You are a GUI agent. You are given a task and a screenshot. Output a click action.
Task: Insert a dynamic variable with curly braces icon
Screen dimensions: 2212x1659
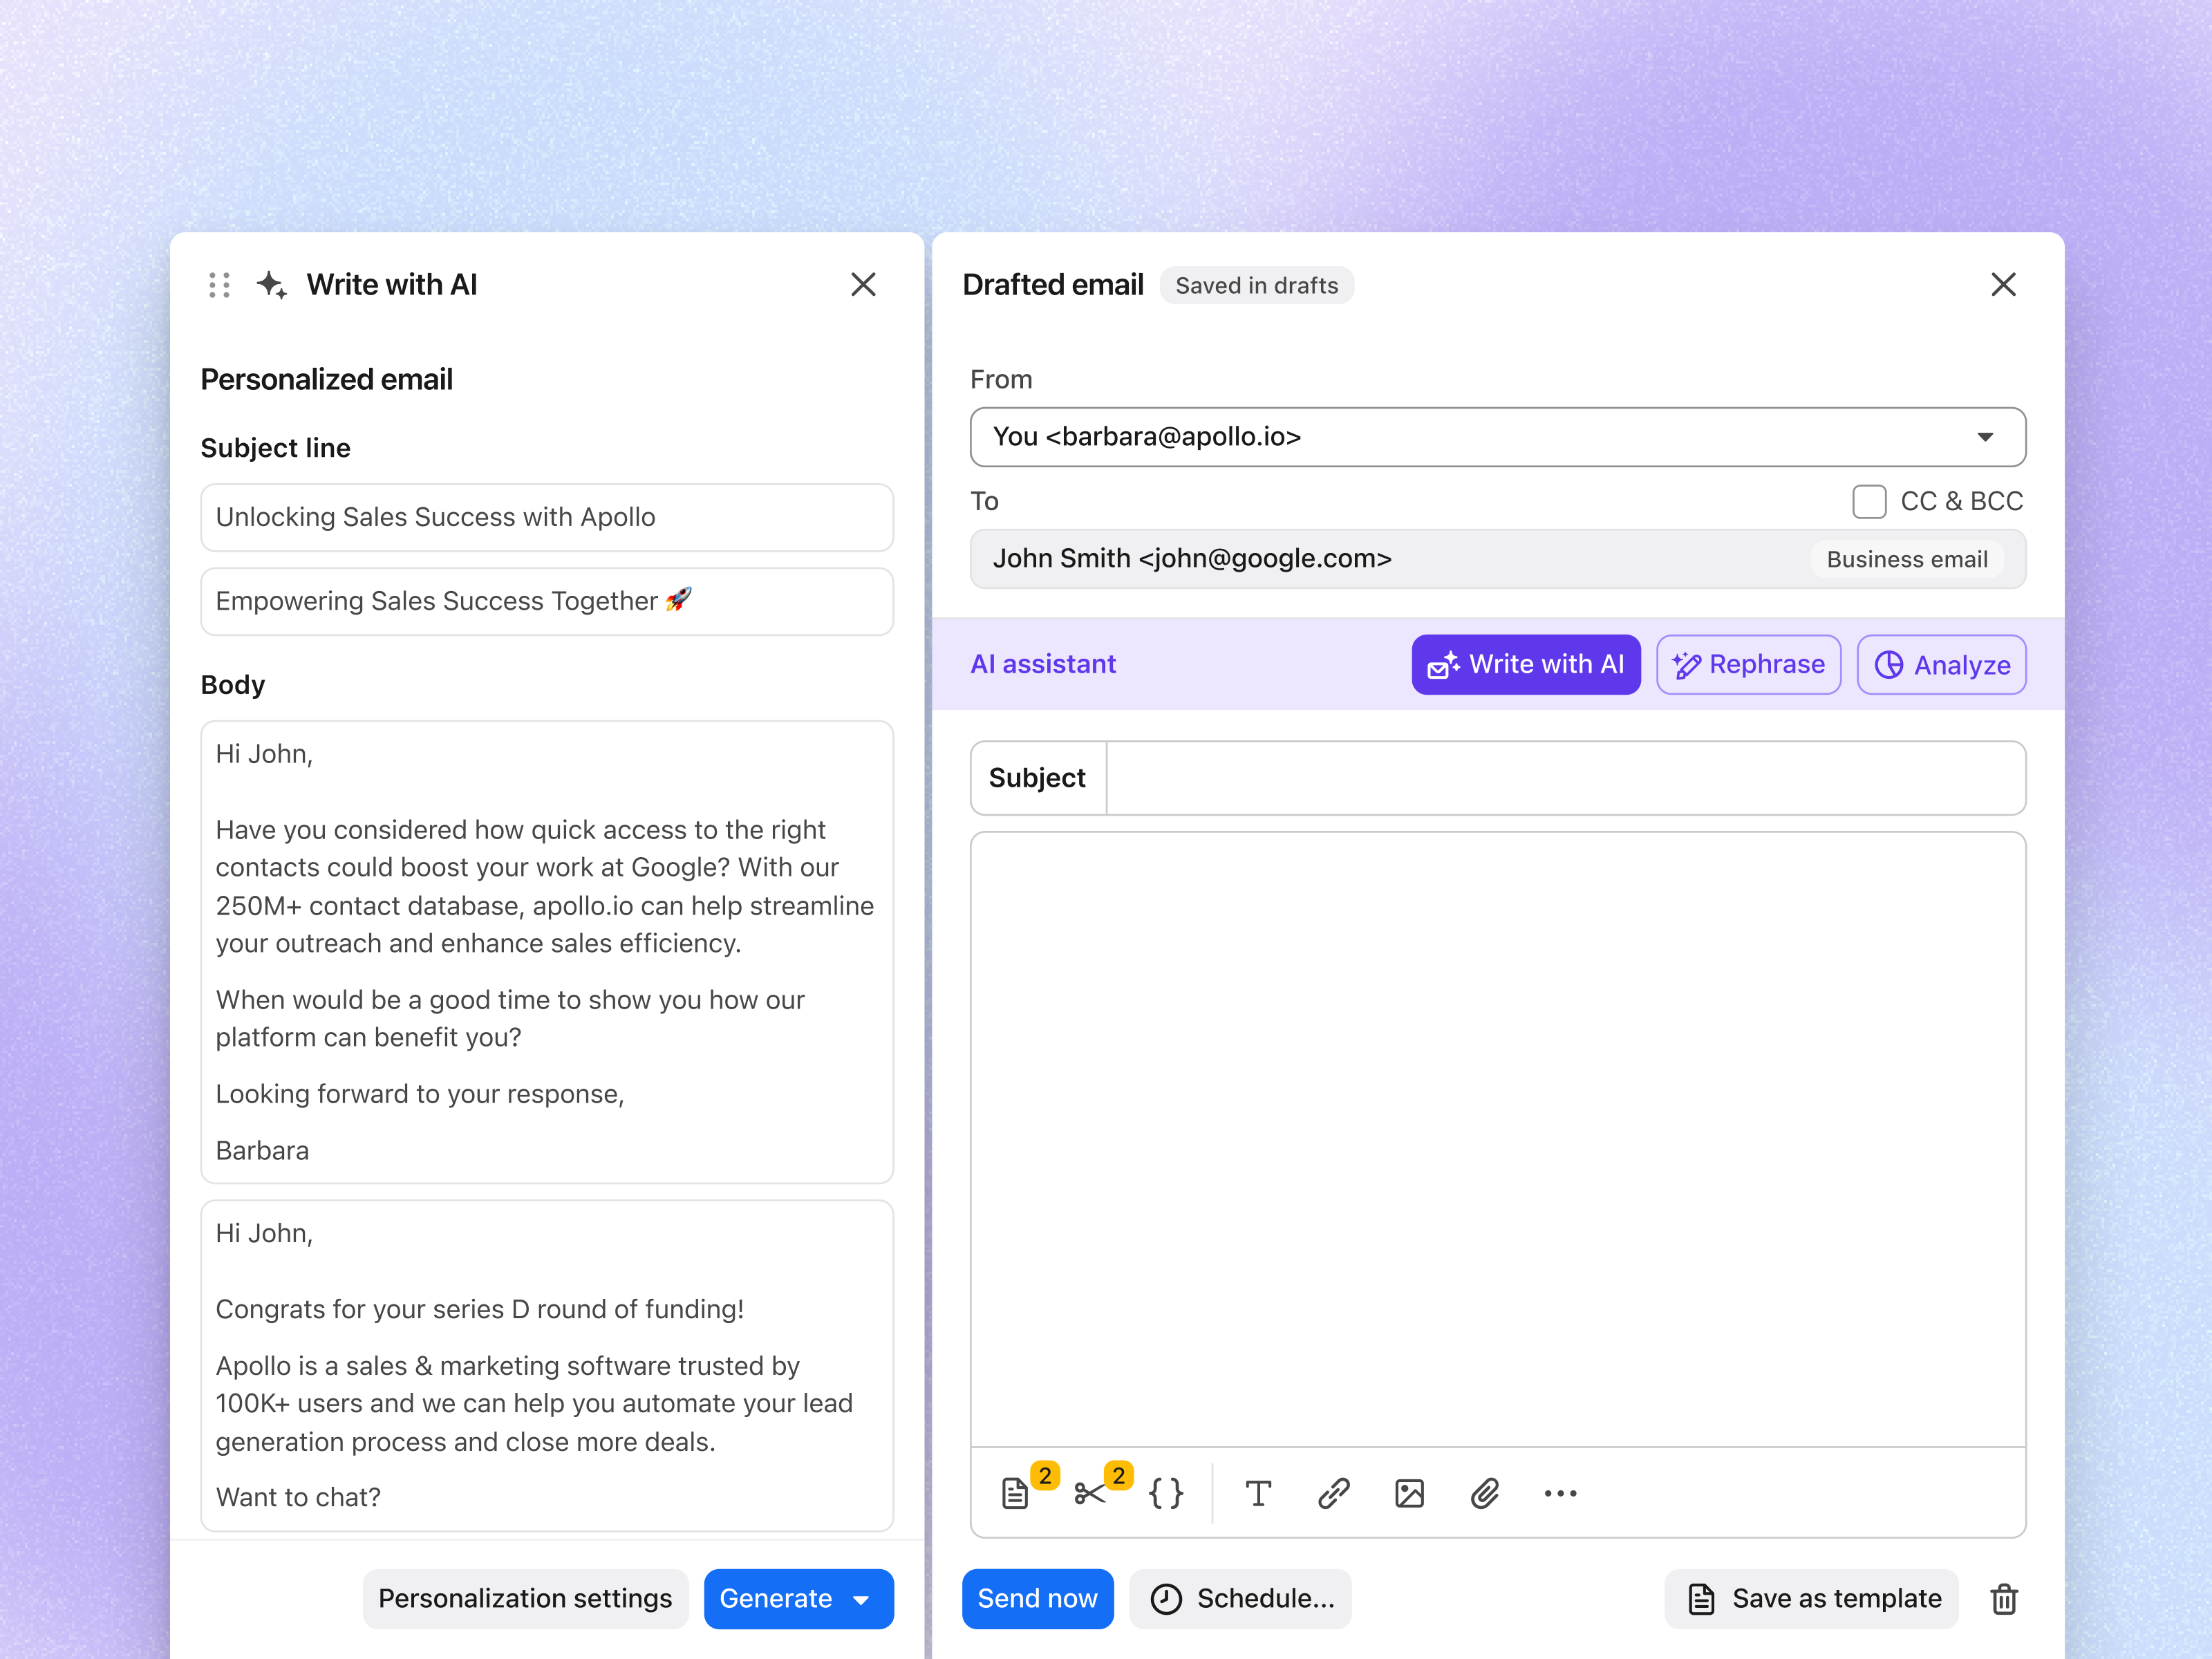pyautogui.click(x=1166, y=1493)
